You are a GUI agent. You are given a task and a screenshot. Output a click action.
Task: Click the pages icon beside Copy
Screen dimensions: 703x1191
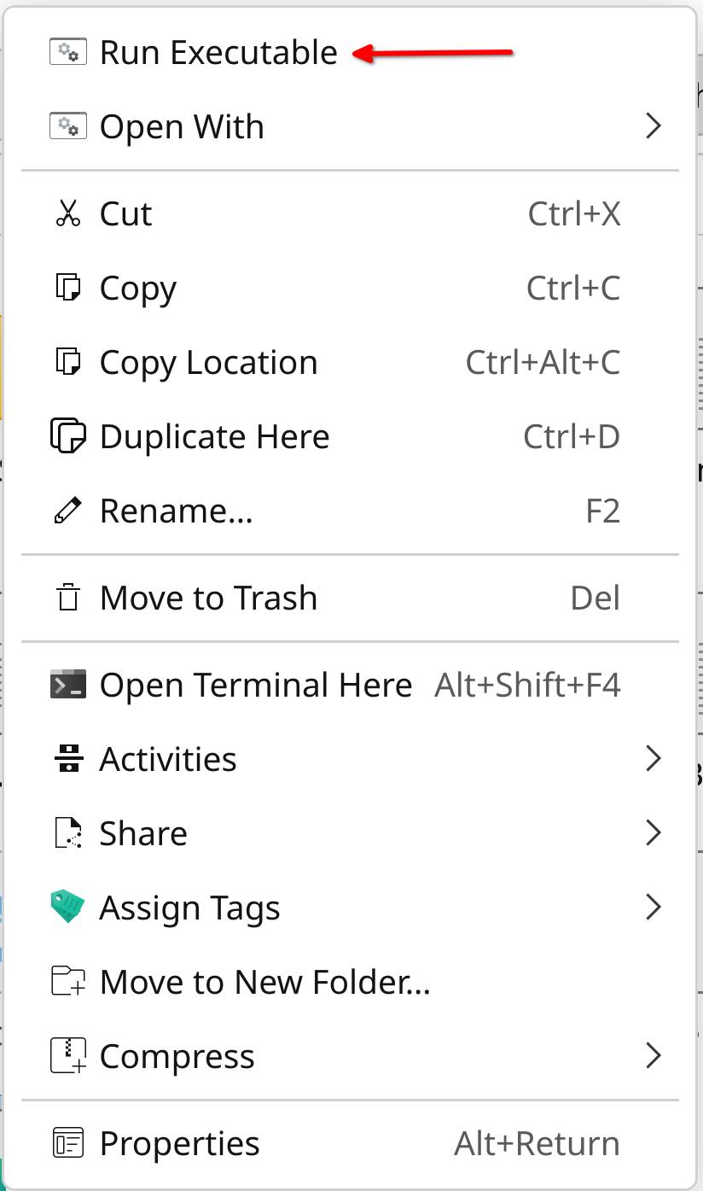pyautogui.click(x=68, y=288)
